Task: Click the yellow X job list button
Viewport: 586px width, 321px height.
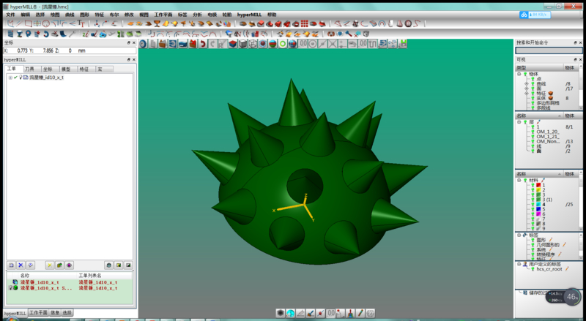Action: coord(49,265)
